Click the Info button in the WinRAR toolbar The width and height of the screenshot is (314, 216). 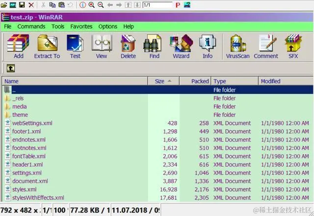click(x=208, y=47)
